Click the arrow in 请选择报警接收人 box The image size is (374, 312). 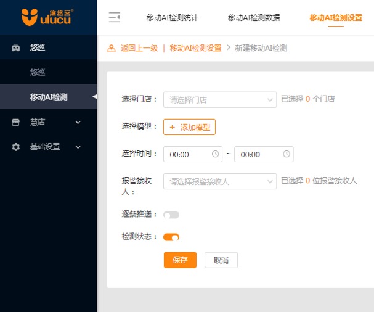point(270,182)
